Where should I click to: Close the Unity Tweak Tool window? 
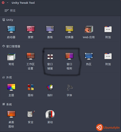click(3, 3)
